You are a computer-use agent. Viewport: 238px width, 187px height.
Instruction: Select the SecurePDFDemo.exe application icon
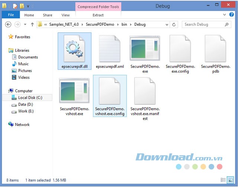click(x=145, y=48)
